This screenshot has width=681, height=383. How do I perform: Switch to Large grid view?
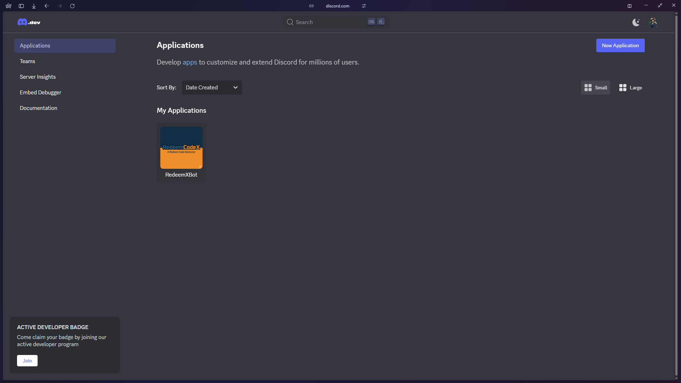pyautogui.click(x=630, y=88)
